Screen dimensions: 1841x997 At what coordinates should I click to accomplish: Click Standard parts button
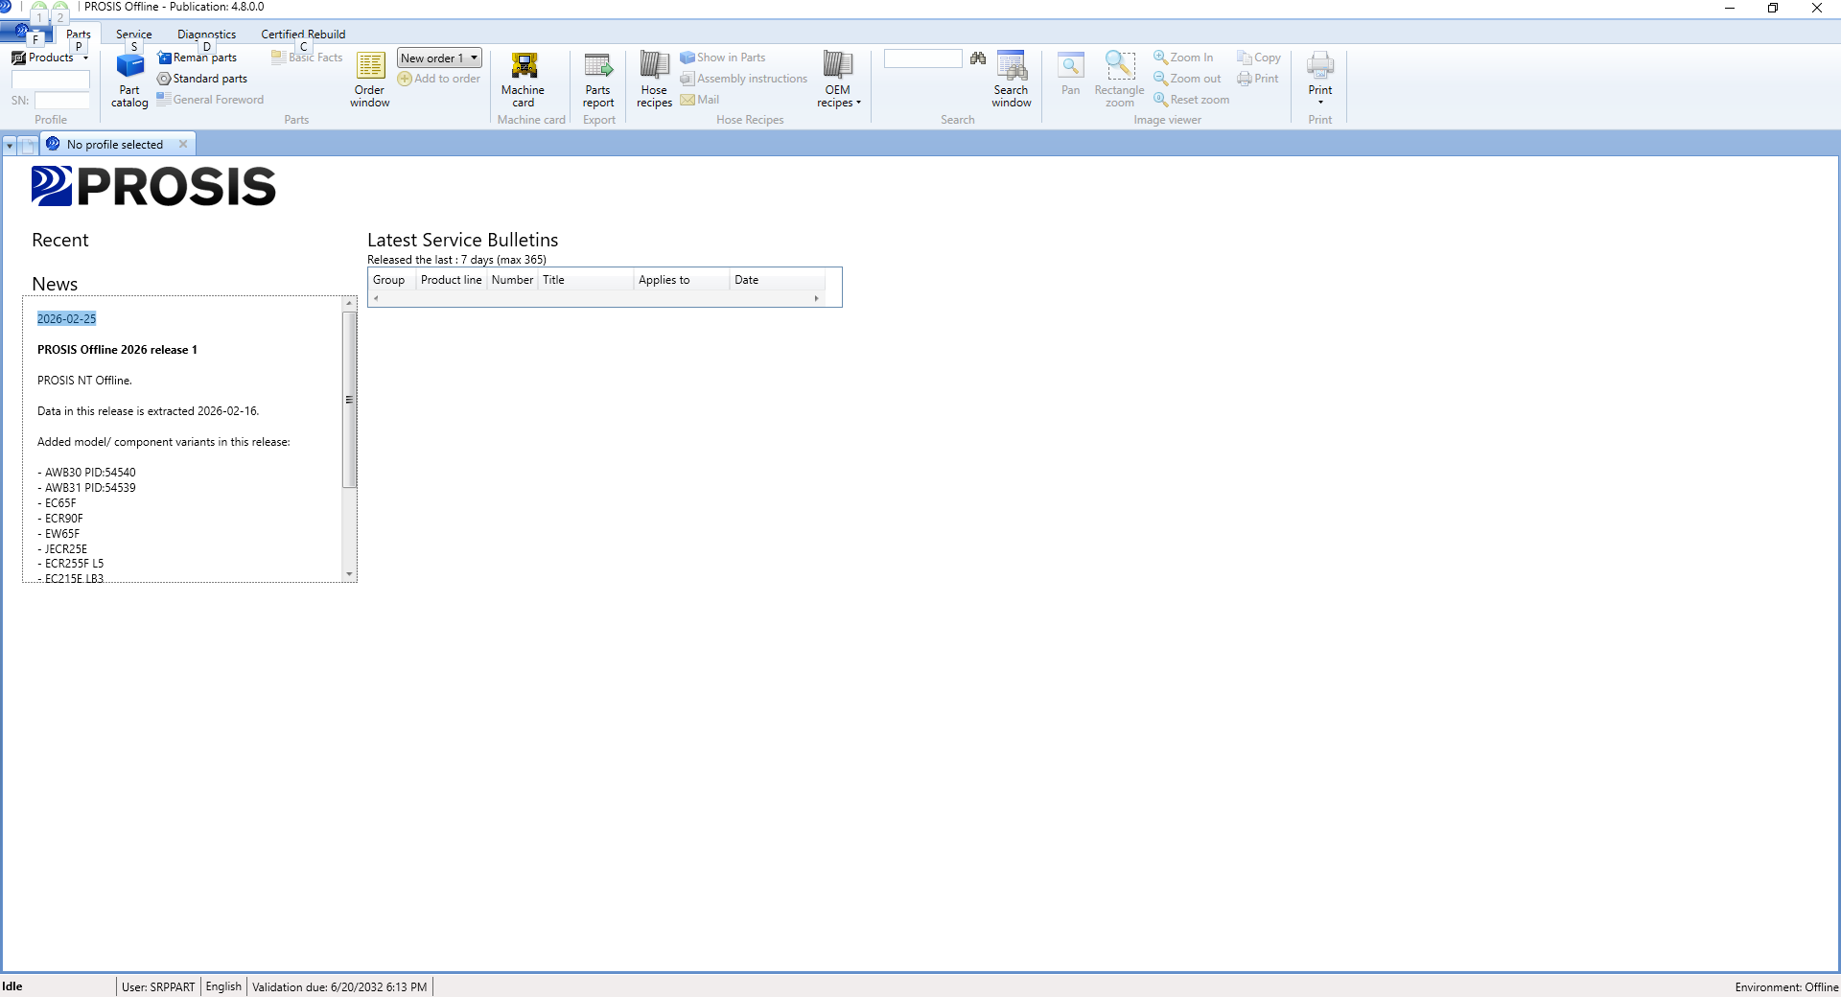tap(202, 79)
